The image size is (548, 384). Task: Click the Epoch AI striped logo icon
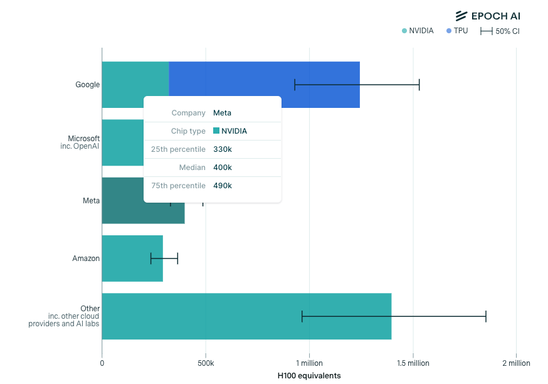point(461,16)
